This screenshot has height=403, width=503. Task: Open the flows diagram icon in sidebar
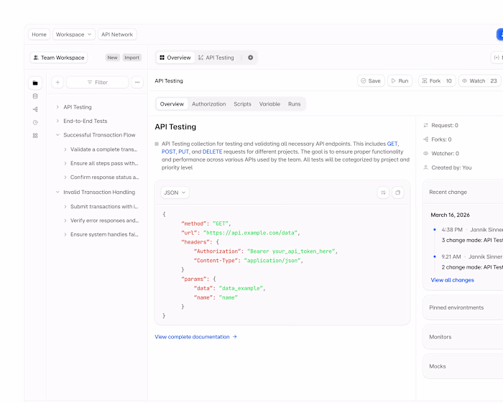[35, 109]
